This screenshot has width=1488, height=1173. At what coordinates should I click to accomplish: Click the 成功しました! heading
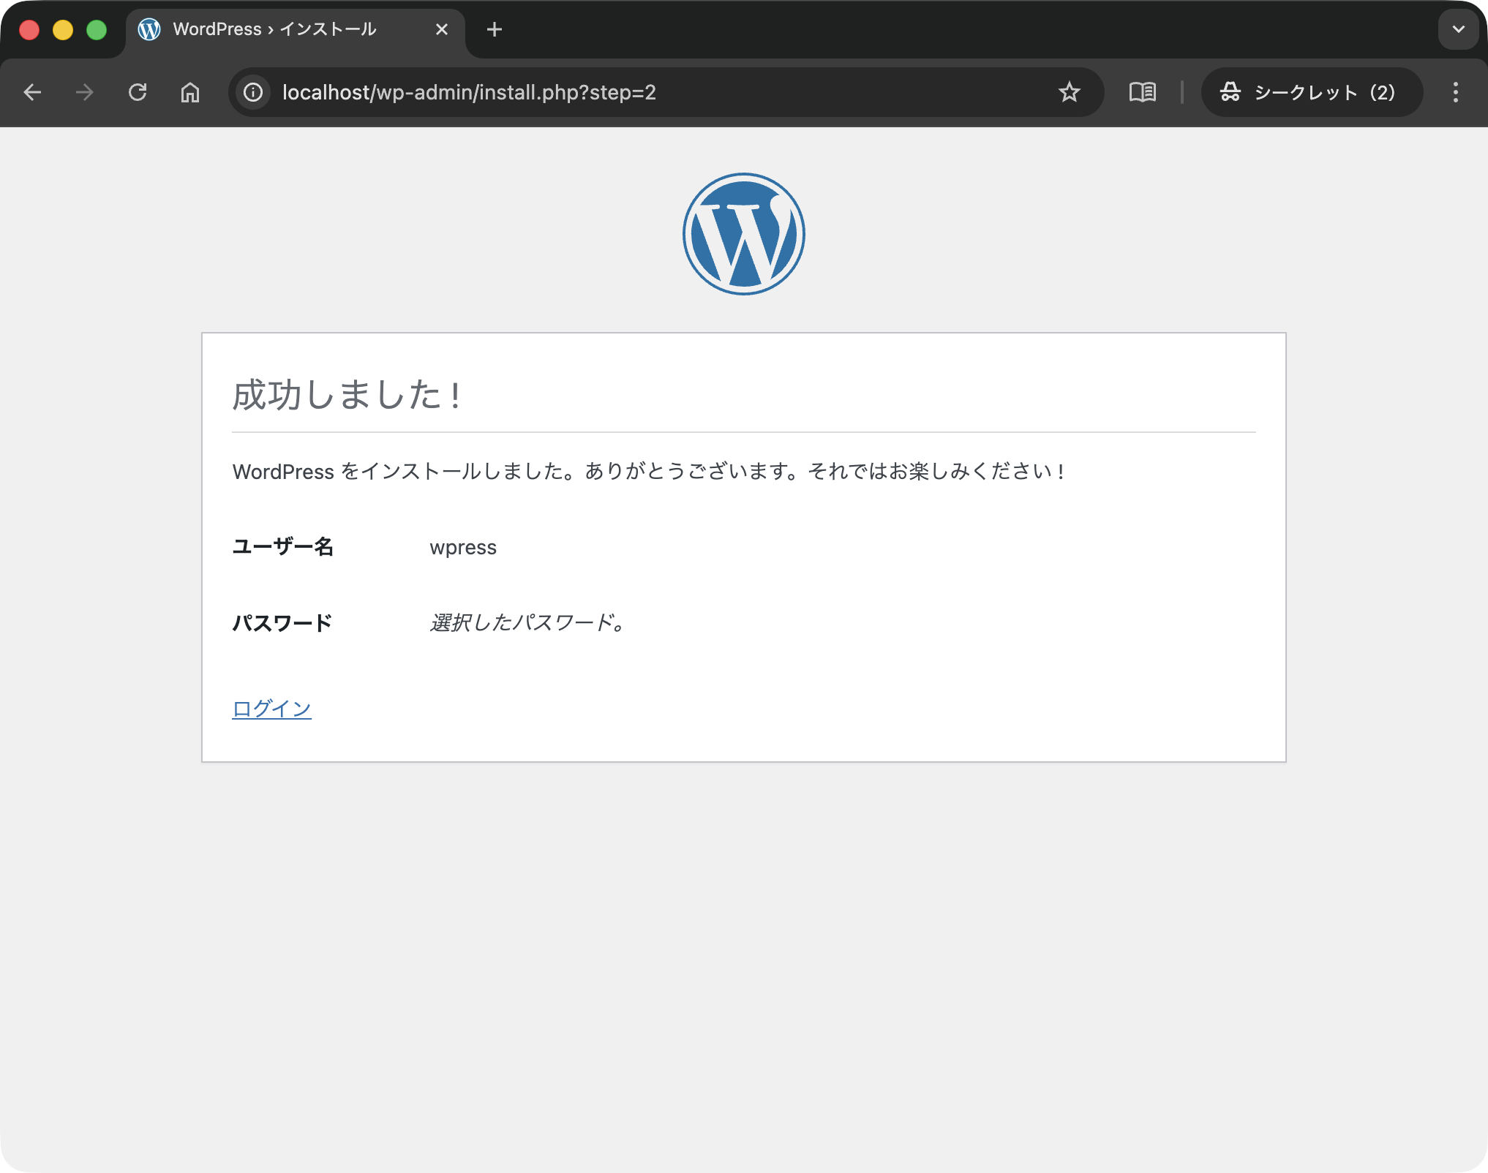347,396
